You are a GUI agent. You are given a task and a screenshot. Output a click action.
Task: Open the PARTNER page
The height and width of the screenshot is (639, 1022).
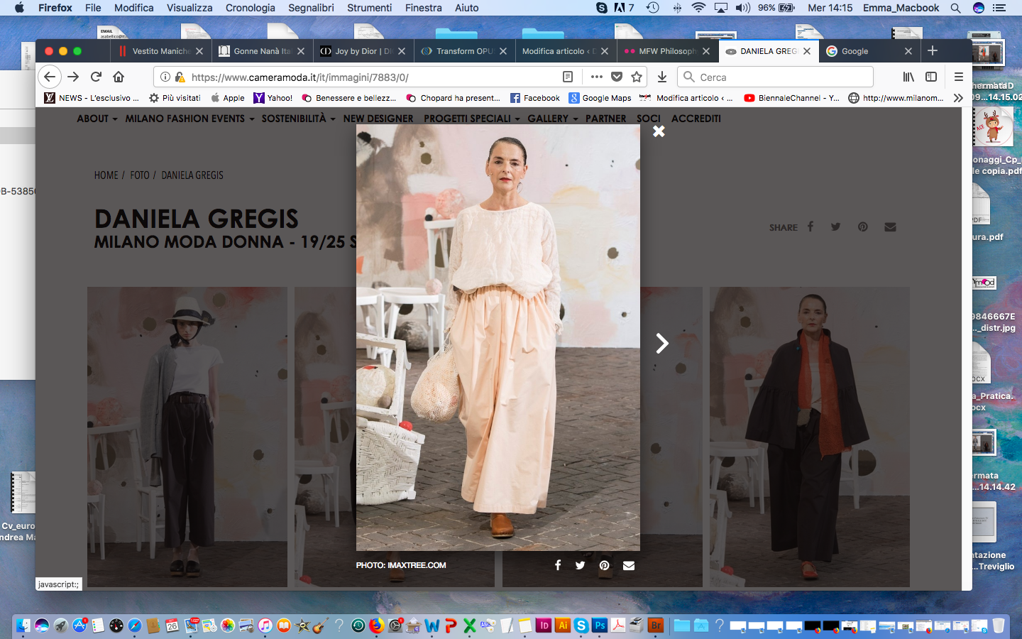[x=606, y=119]
